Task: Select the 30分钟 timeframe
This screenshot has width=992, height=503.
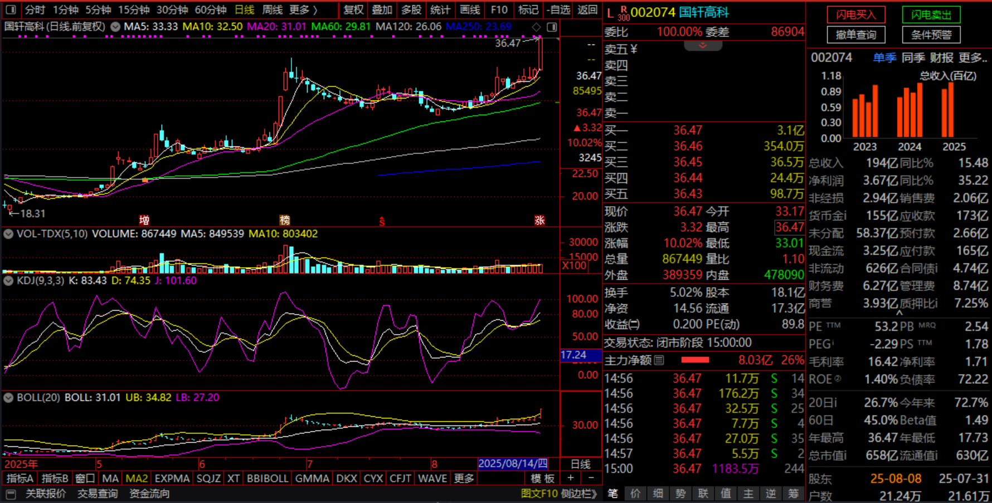Action: [x=172, y=9]
